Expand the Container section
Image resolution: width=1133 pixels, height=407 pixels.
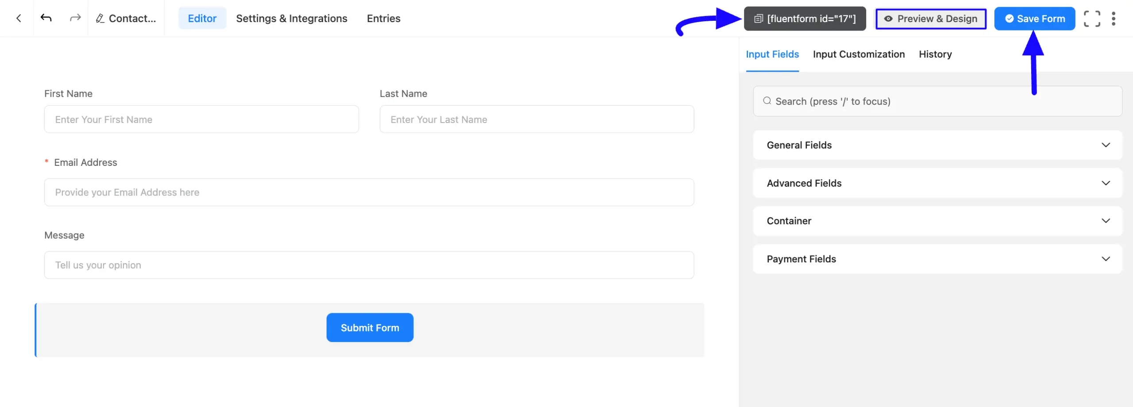(x=937, y=221)
